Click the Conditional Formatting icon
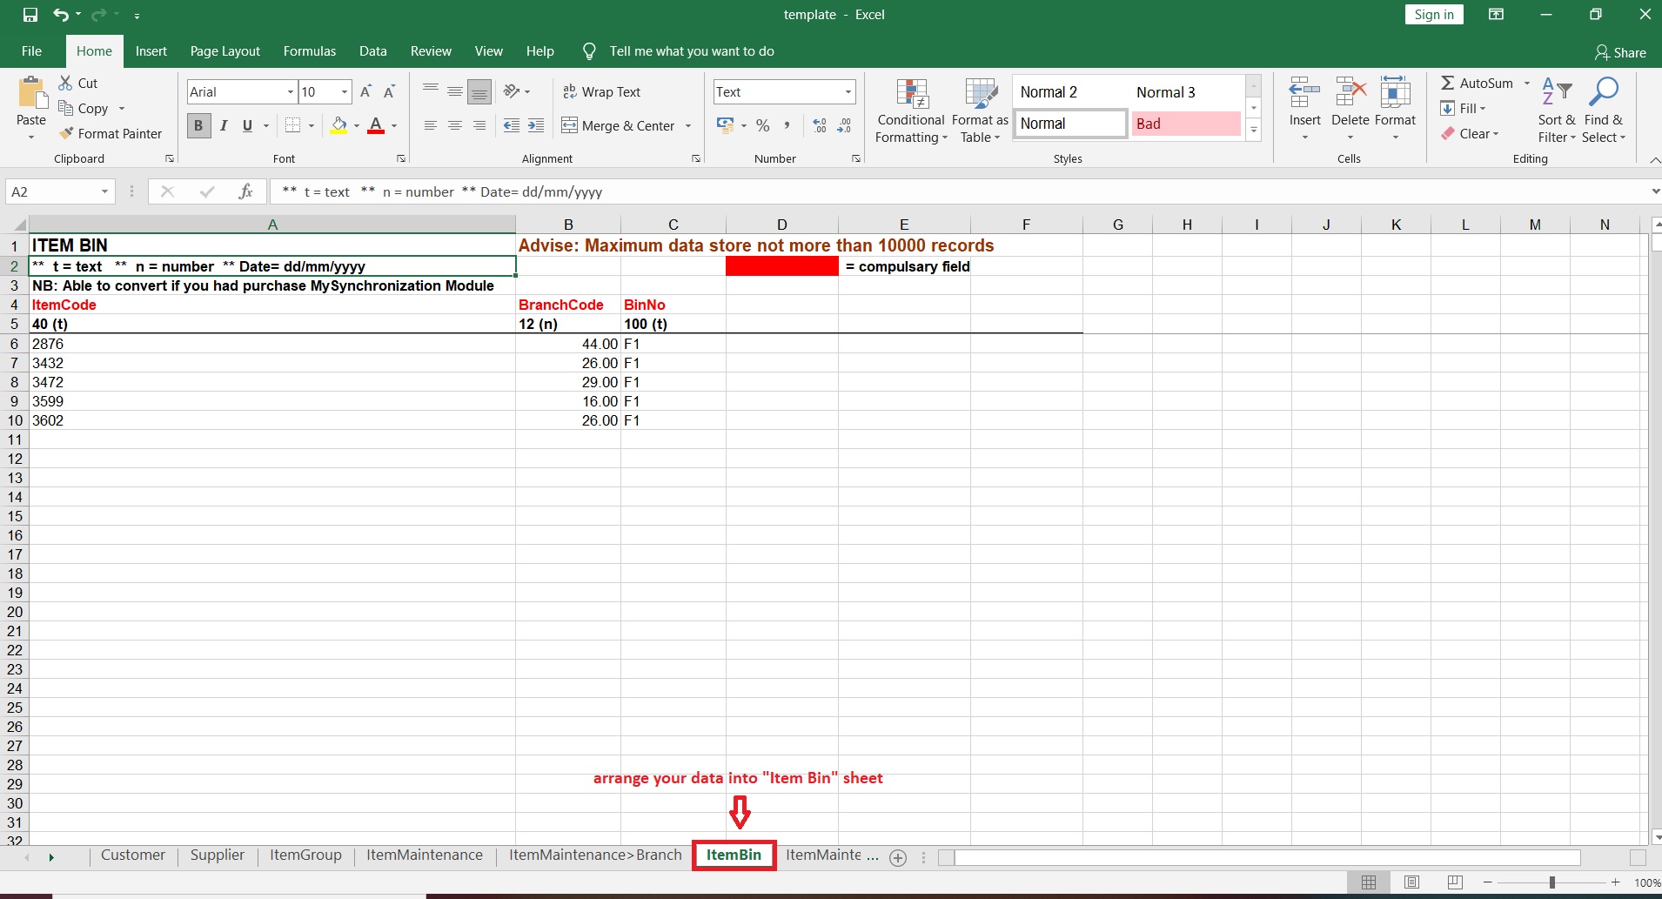The width and height of the screenshot is (1662, 899). point(911,95)
